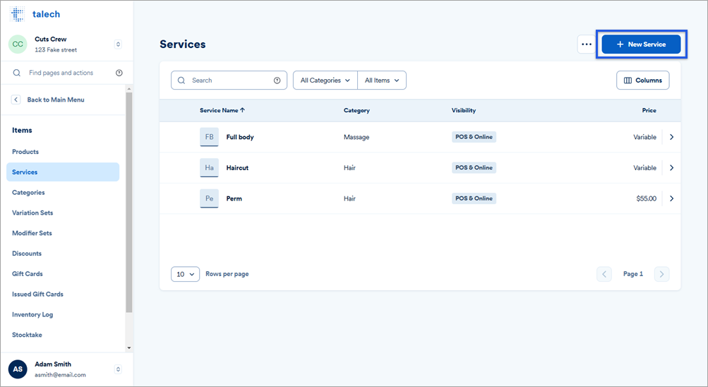Image resolution: width=708 pixels, height=387 pixels.
Task: Open Modifier Sets
Action: [32, 233]
